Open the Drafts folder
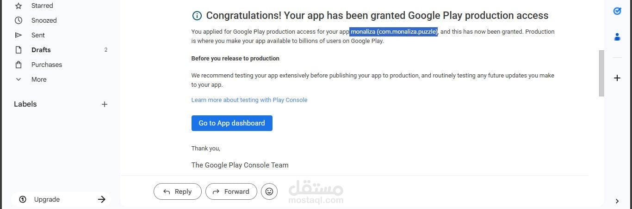 click(x=41, y=50)
